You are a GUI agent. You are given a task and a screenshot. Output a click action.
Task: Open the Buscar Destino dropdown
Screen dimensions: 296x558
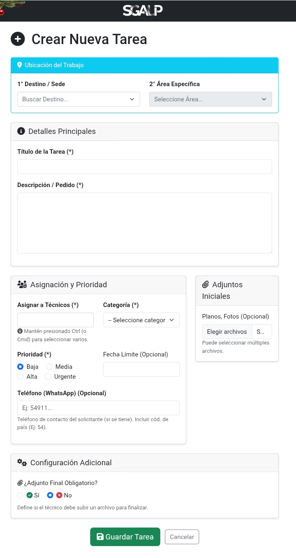(79, 99)
